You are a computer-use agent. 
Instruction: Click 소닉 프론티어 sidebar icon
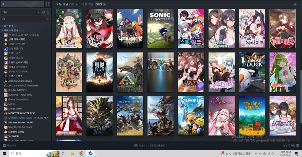tap(6, 49)
